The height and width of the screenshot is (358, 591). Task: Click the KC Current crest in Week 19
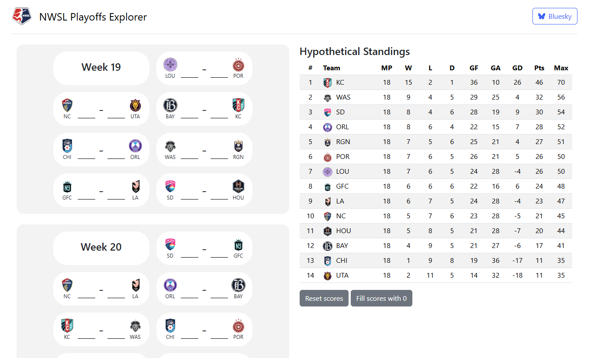(x=238, y=104)
